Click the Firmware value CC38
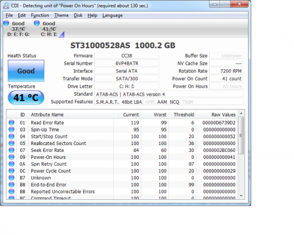The image size is (294, 235). point(127,56)
